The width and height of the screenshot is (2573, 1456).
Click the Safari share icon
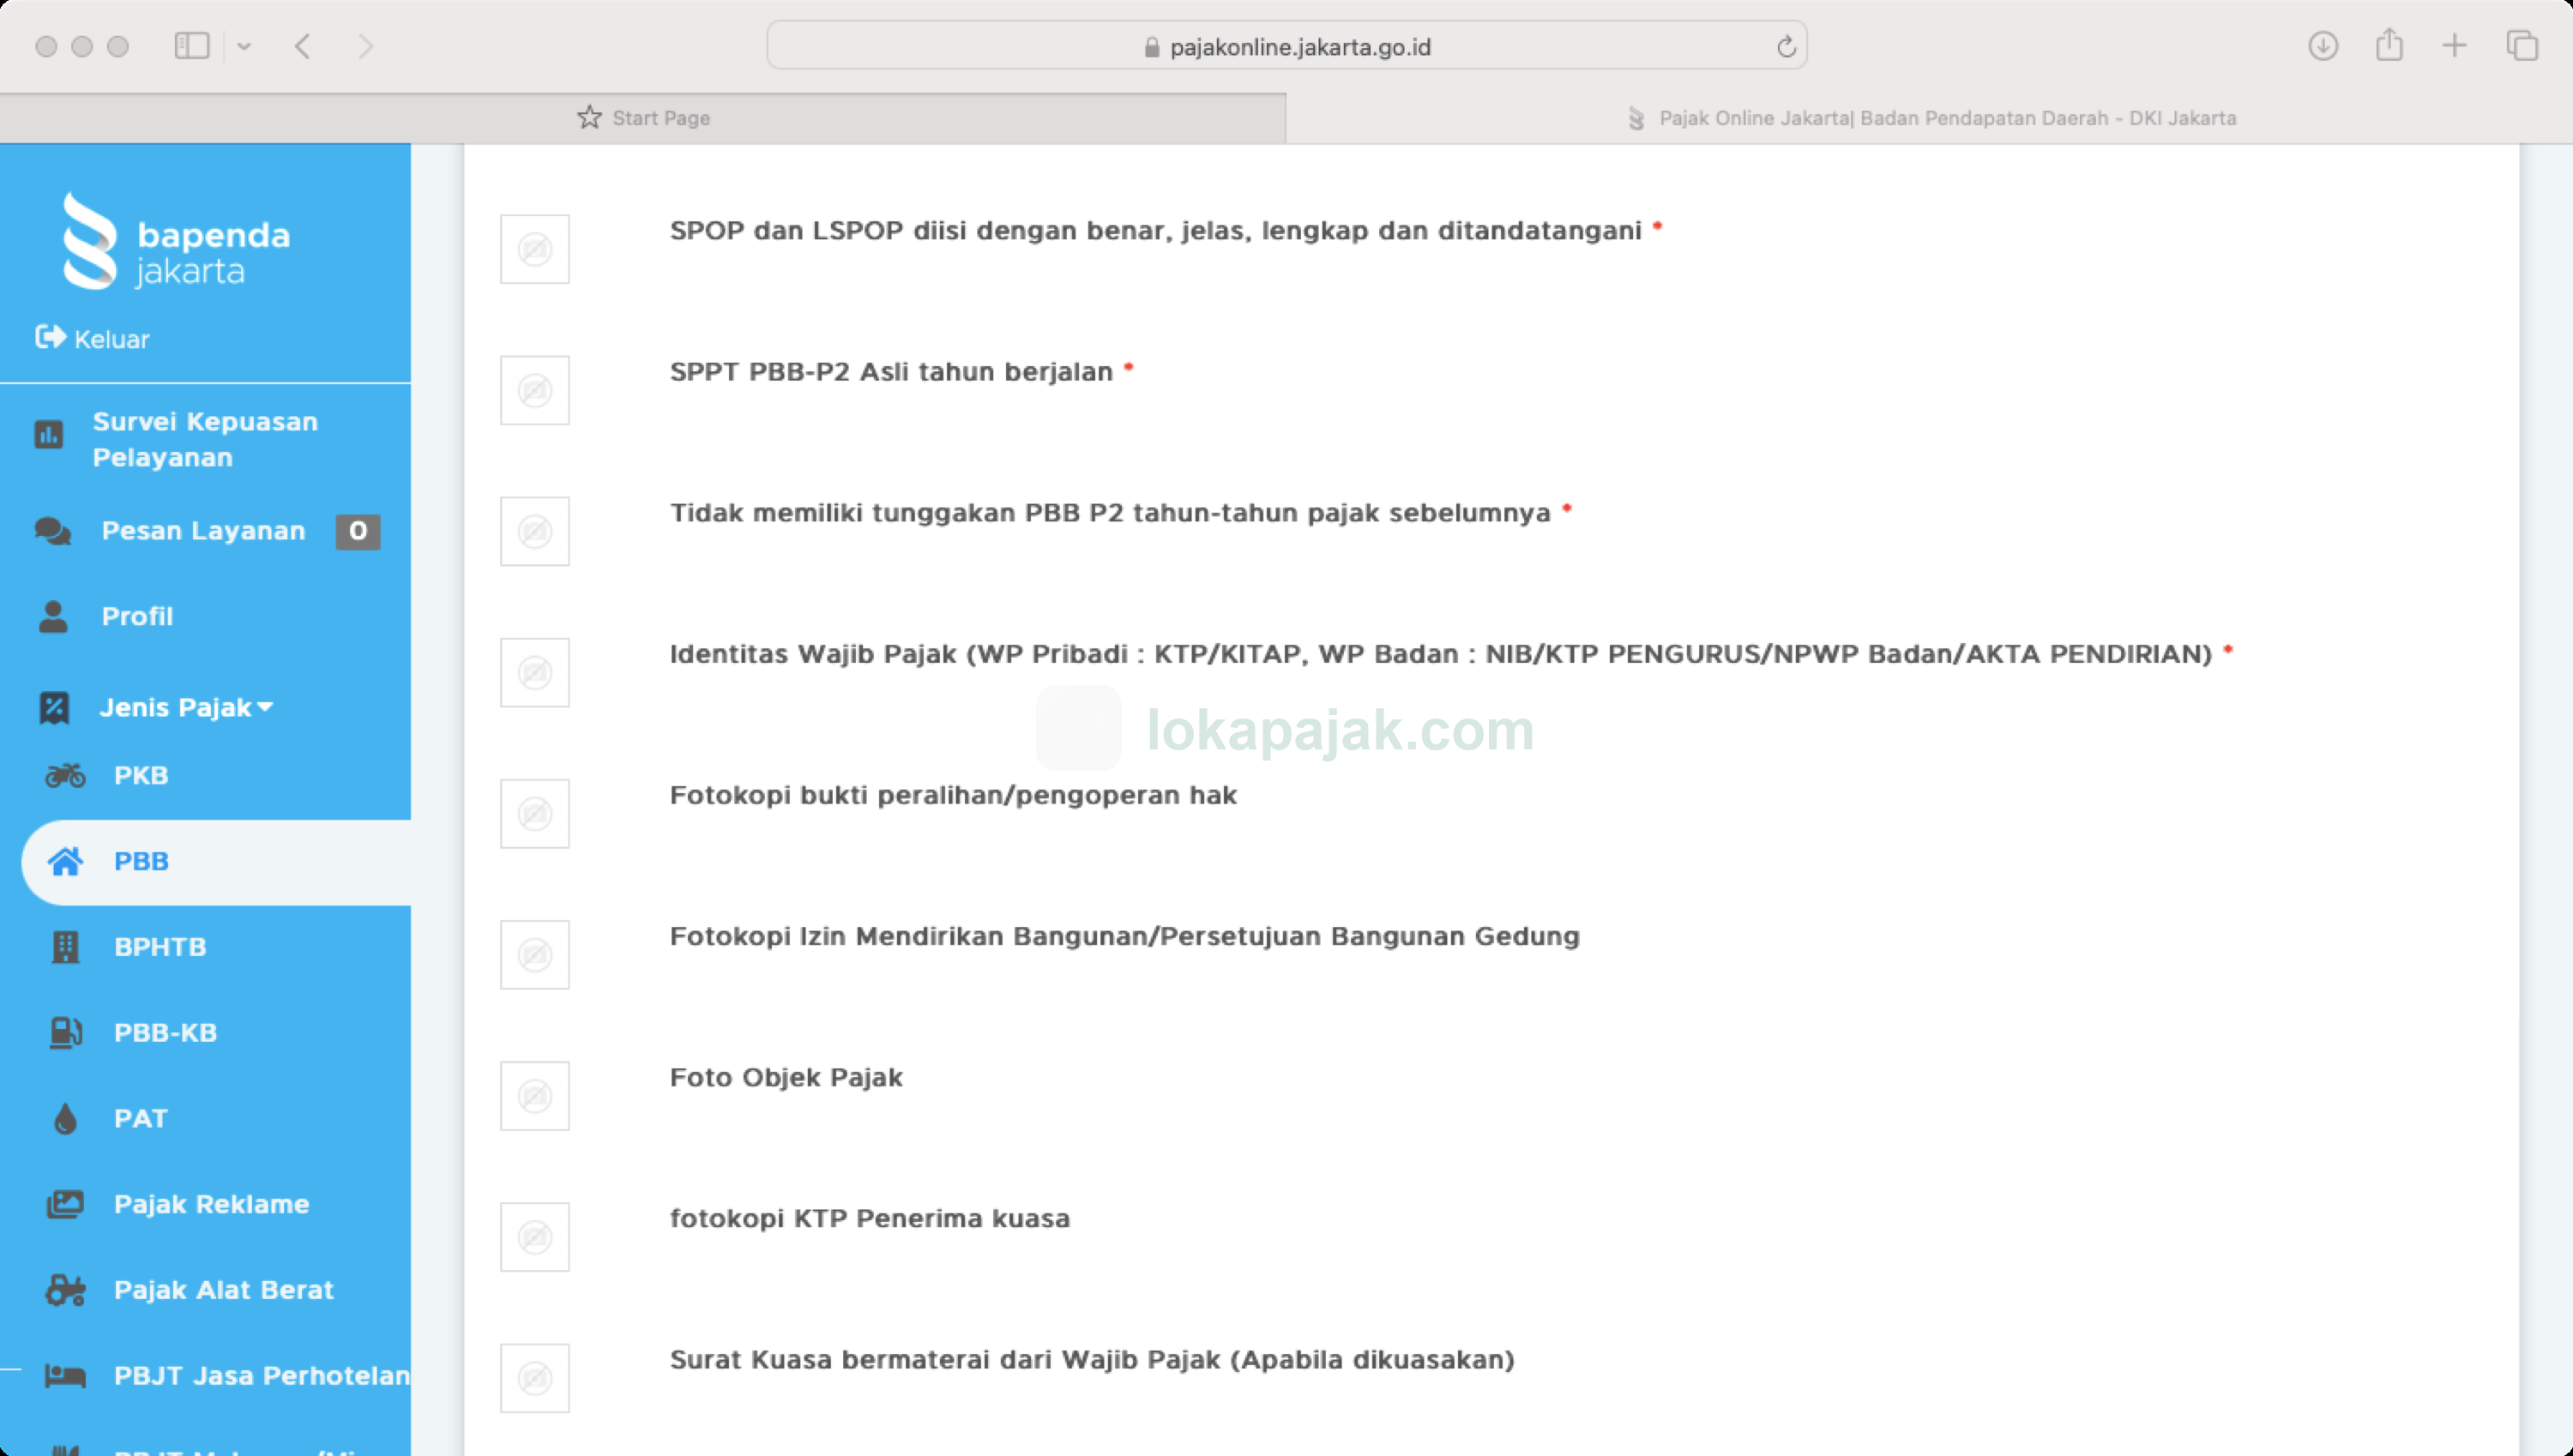(x=2389, y=44)
